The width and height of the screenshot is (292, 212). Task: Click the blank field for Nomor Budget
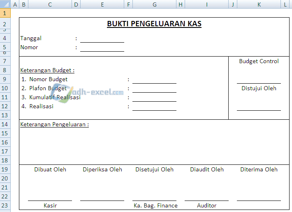tap(154, 80)
